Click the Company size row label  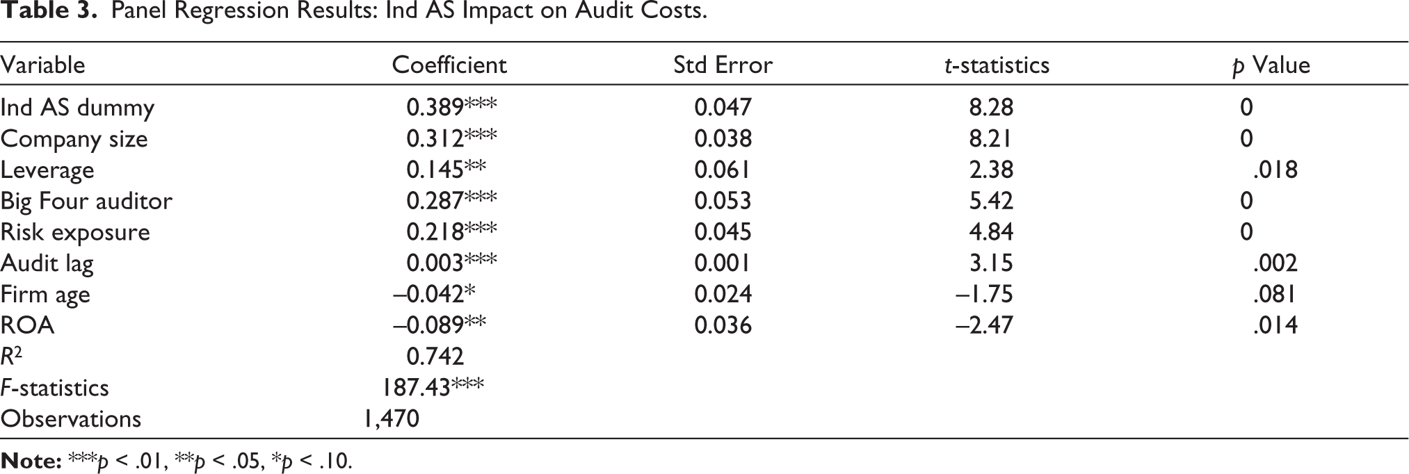[x=74, y=139]
